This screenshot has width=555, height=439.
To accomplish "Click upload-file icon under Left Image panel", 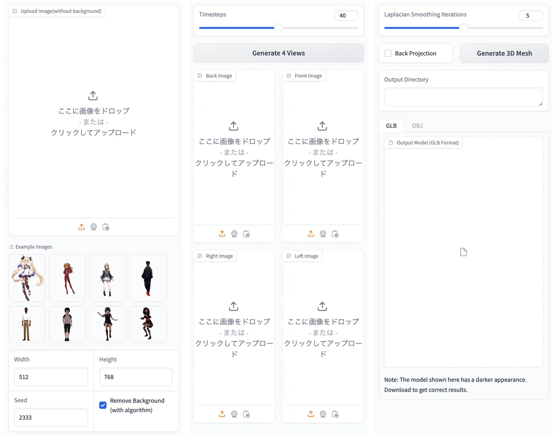I will coord(311,414).
